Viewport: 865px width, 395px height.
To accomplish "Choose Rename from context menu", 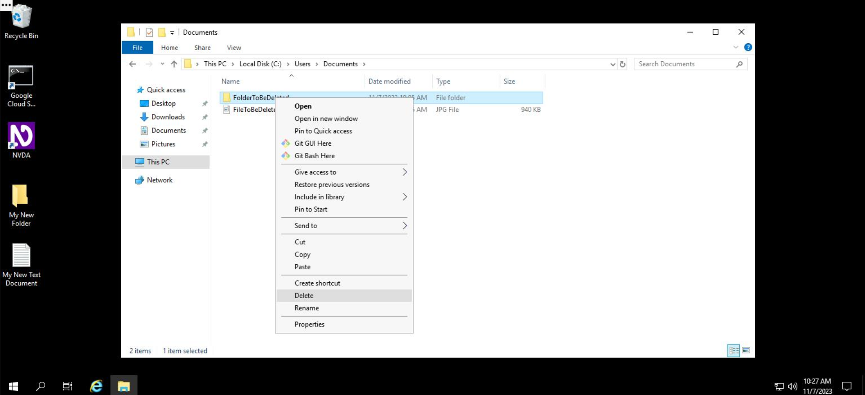I will [344, 308].
